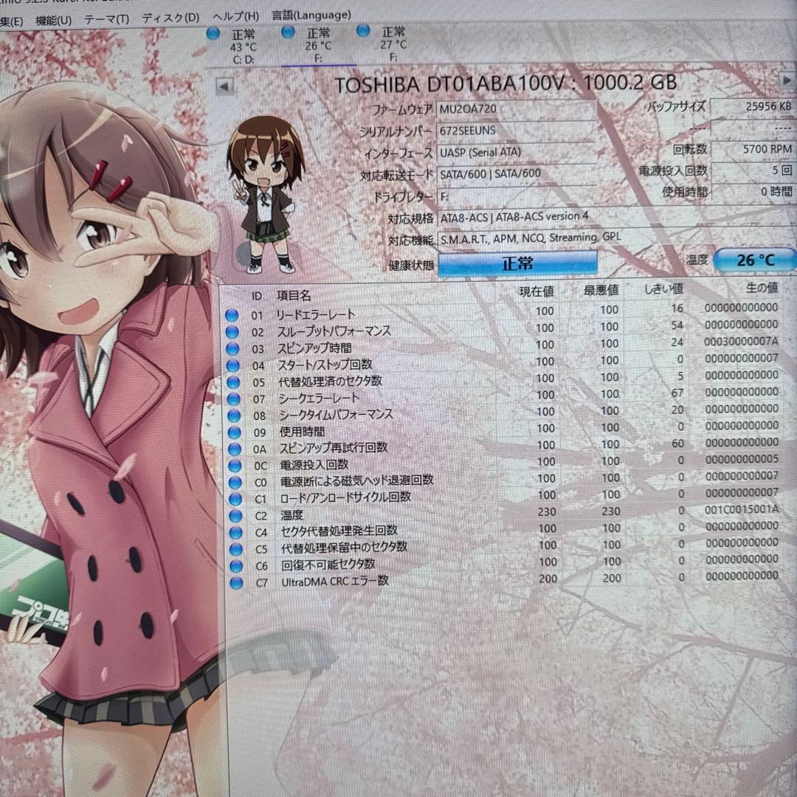Open the テーマ(T) menu
Screen dimensions: 797x797
point(106,19)
